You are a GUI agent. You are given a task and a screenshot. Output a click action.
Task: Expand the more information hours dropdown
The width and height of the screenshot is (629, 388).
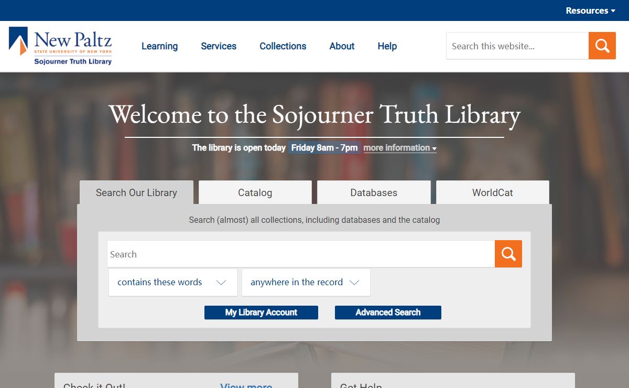point(400,148)
